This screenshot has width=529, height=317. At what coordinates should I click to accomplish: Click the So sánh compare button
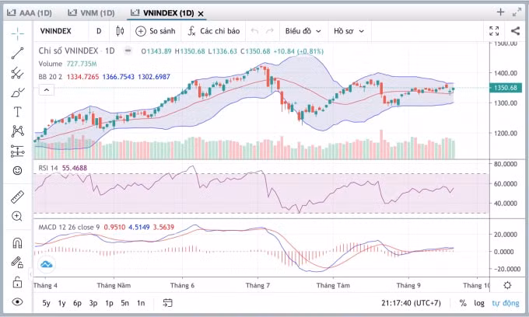(155, 31)
